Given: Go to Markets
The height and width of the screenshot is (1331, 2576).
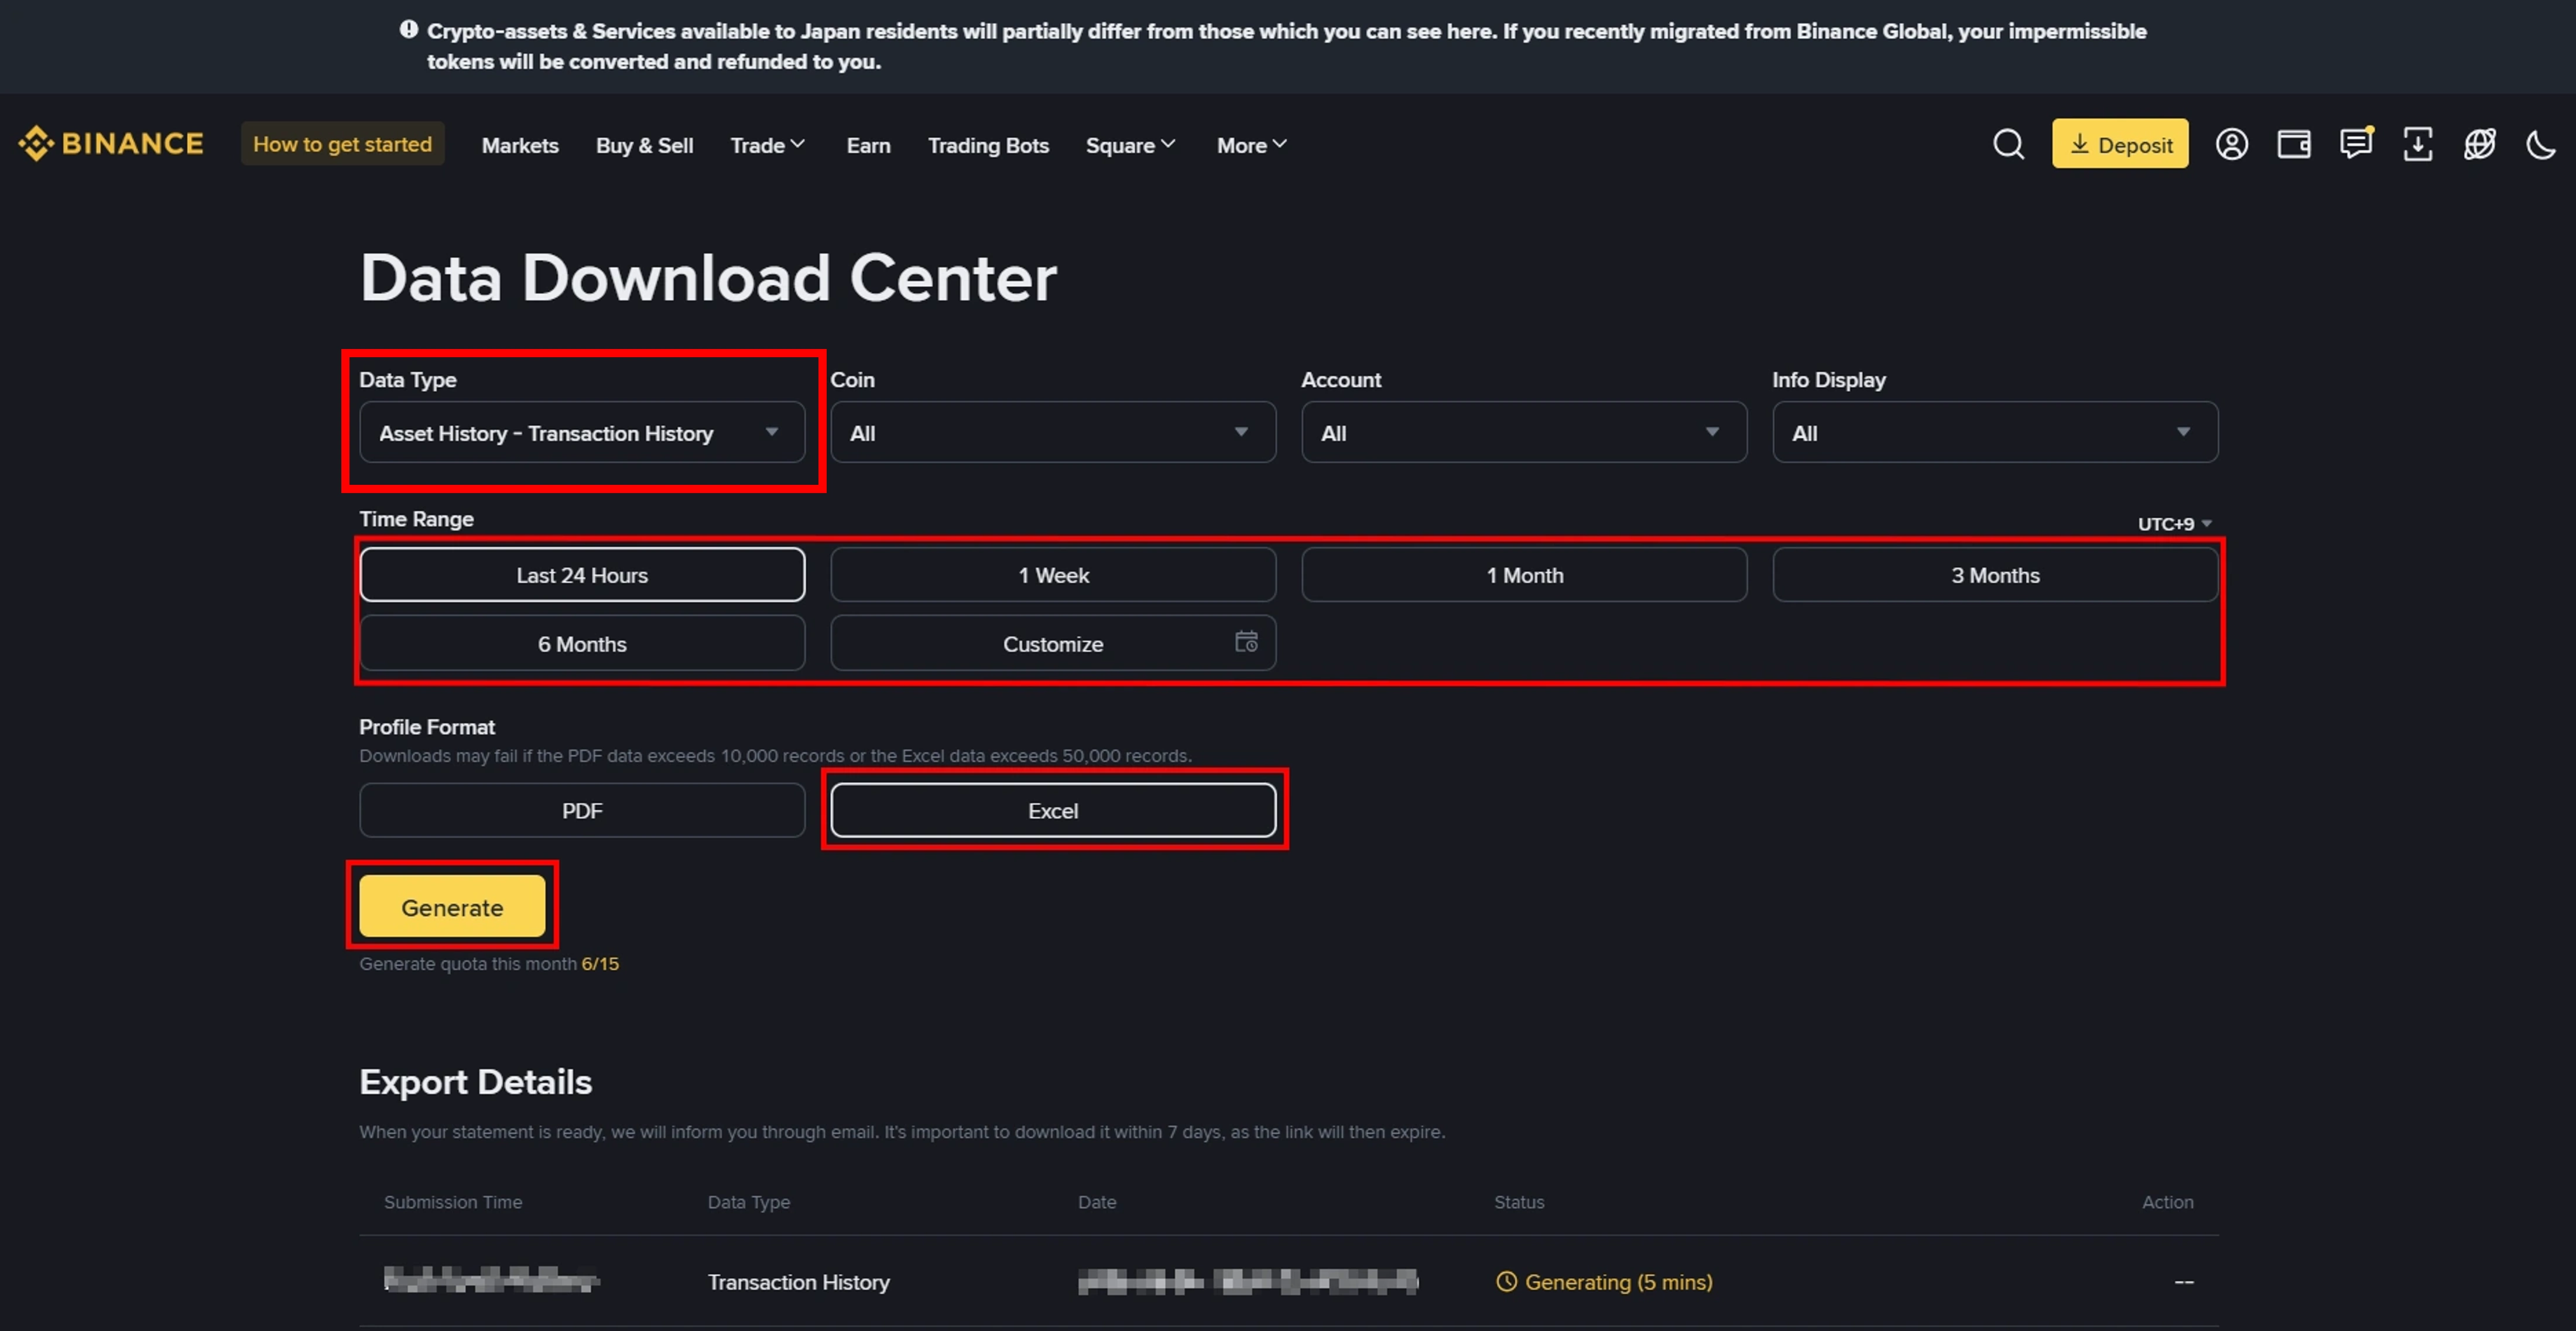Looking at the screenshot, I should (x=520, y=145).
